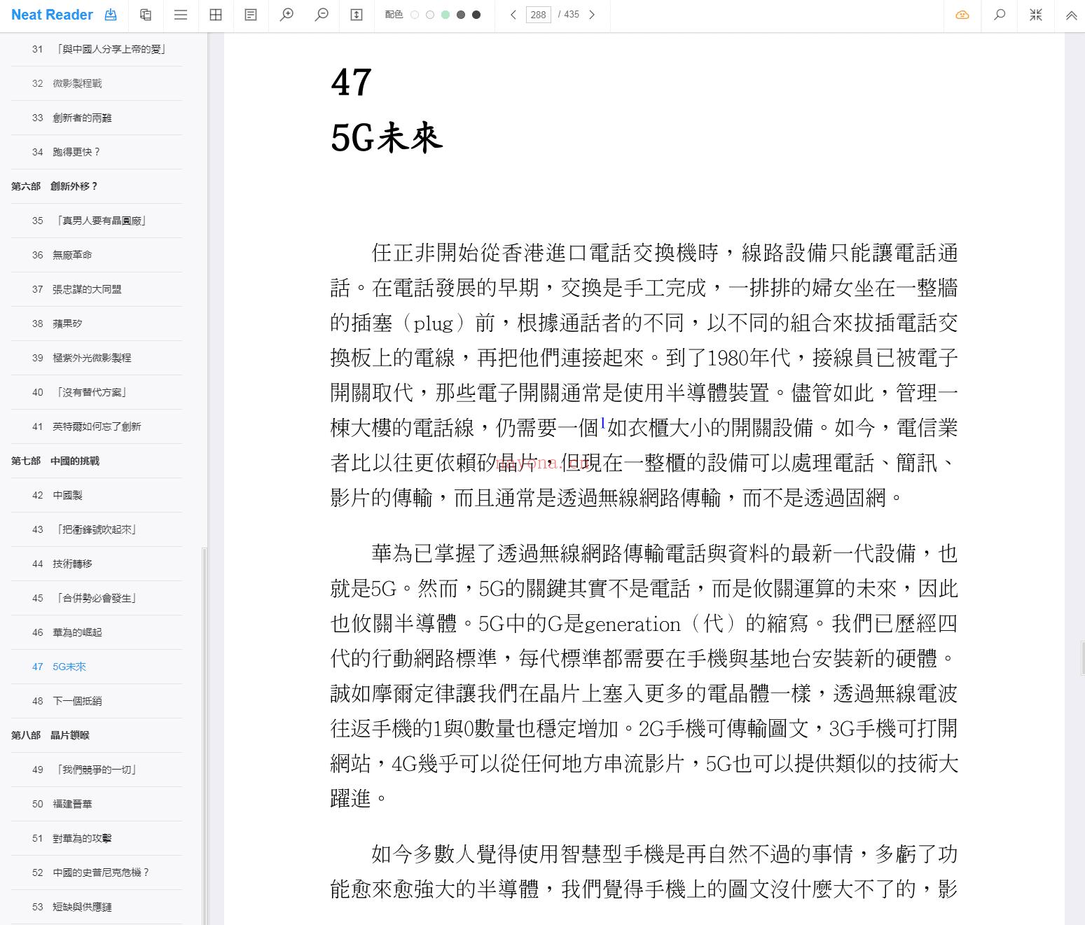Image resolution: width=1085 pixels, height=925 pixels.
Task: Open chapter 37 張忠謀的大同盟
Action: click(97, 289)
